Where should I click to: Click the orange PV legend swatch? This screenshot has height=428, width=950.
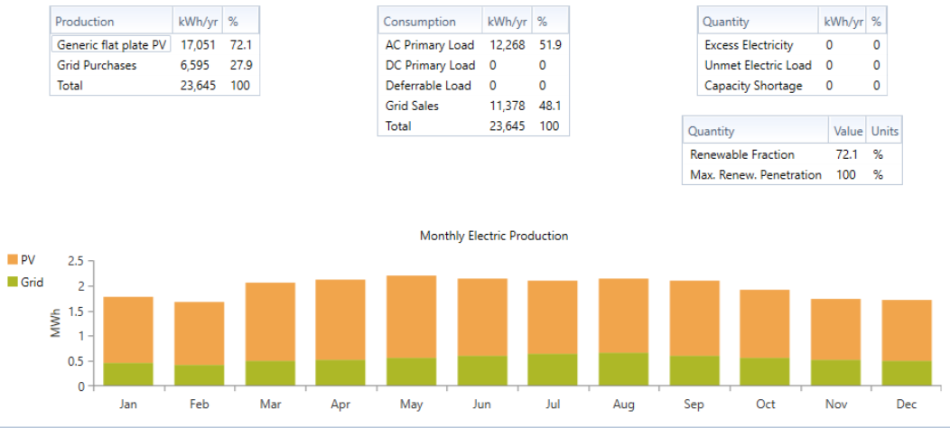tap(13, 259)
